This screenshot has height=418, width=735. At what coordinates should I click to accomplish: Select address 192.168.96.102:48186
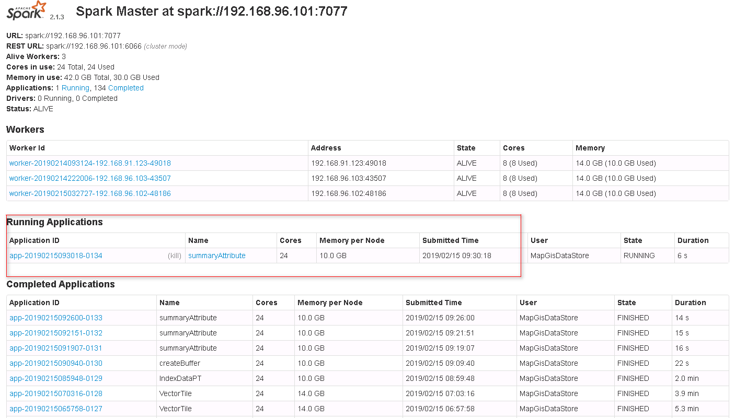(x=349, y=193)
